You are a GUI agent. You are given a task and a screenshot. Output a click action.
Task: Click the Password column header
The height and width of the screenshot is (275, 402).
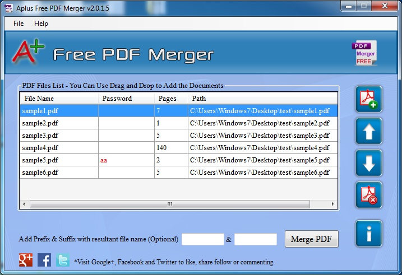[x=126, y=99]
